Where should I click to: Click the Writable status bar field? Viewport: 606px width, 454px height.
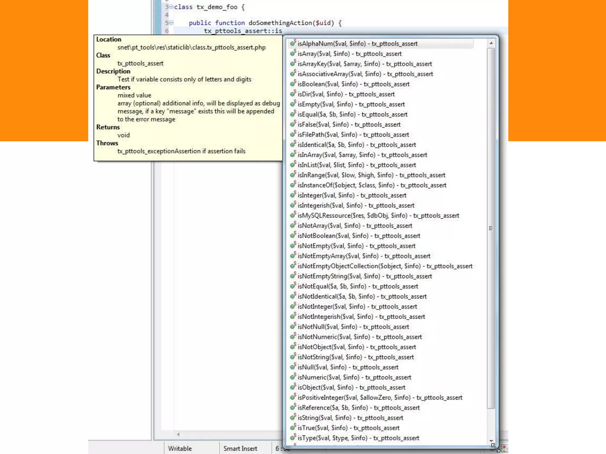coord(180,448)
